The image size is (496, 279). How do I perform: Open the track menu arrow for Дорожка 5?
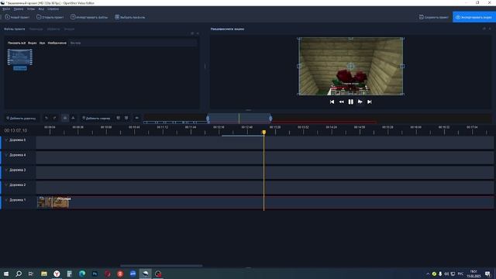[6, 139]
